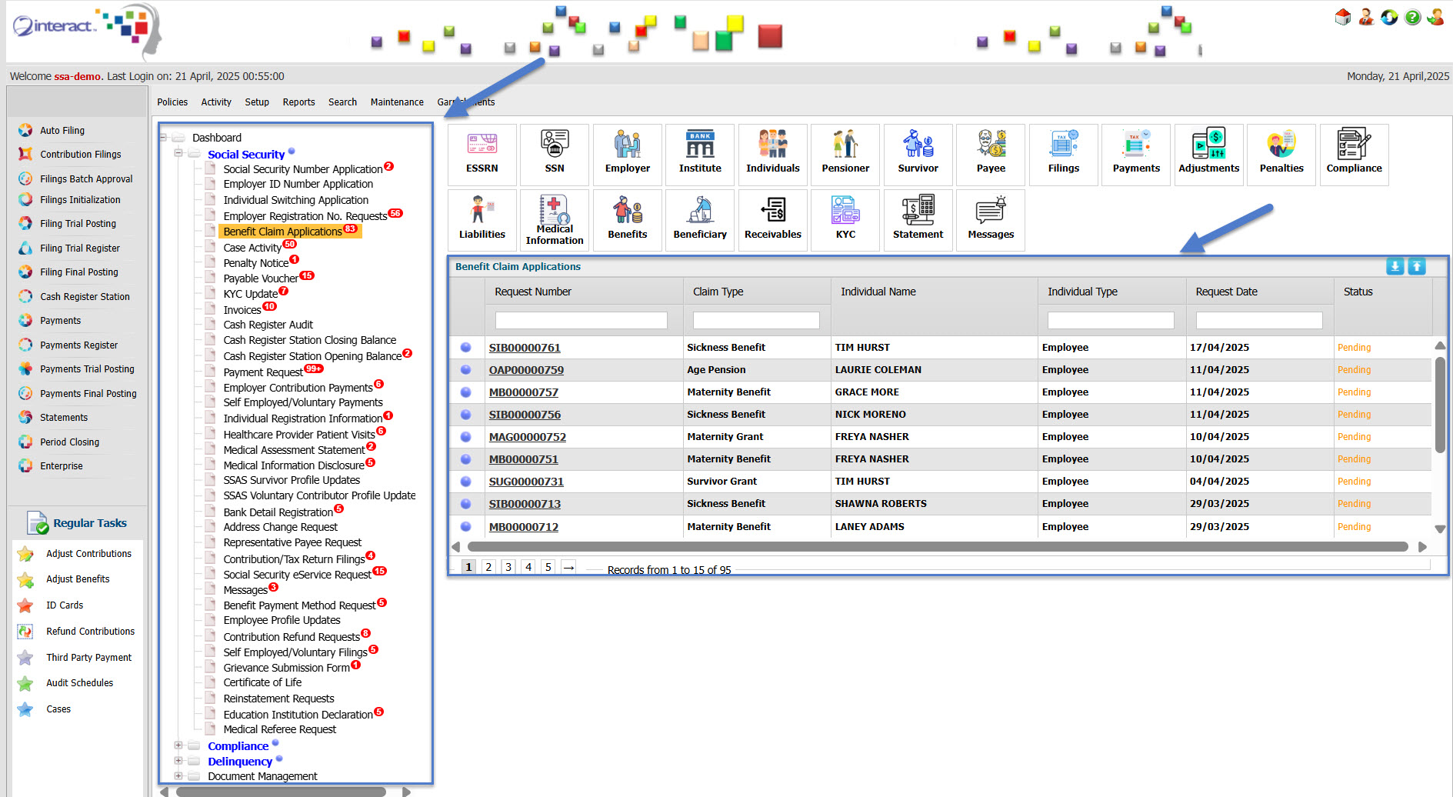This screenshot has height=797, width=1453.
Task: Expand the Compliance tree node
Action: [x=178, y=745]
